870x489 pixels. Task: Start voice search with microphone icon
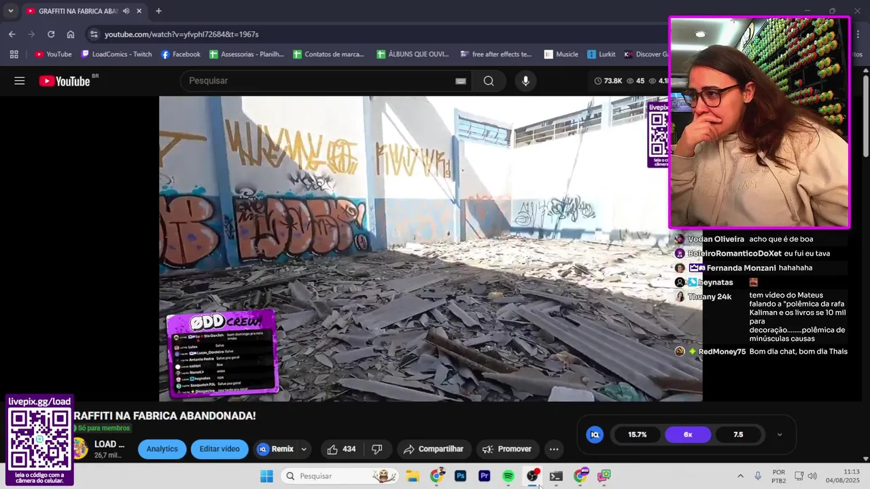(x=525, y=81)
